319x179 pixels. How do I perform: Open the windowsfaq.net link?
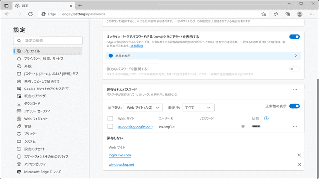pos(121,165)
